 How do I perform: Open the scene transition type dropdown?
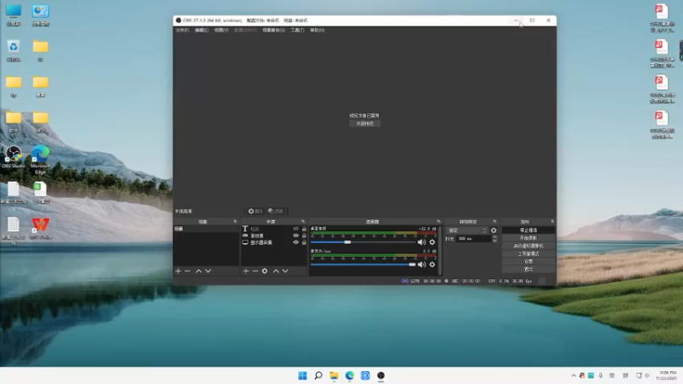tap(467, 230)
